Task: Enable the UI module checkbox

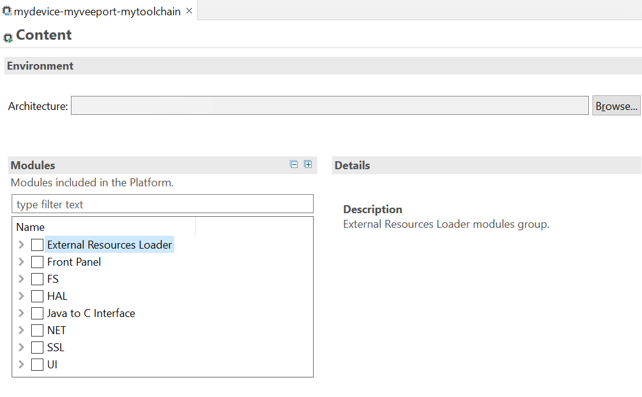Action: point(37,364)
